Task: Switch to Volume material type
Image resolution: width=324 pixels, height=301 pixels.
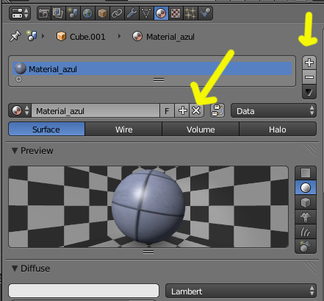Action: click(x=201, y=129)
